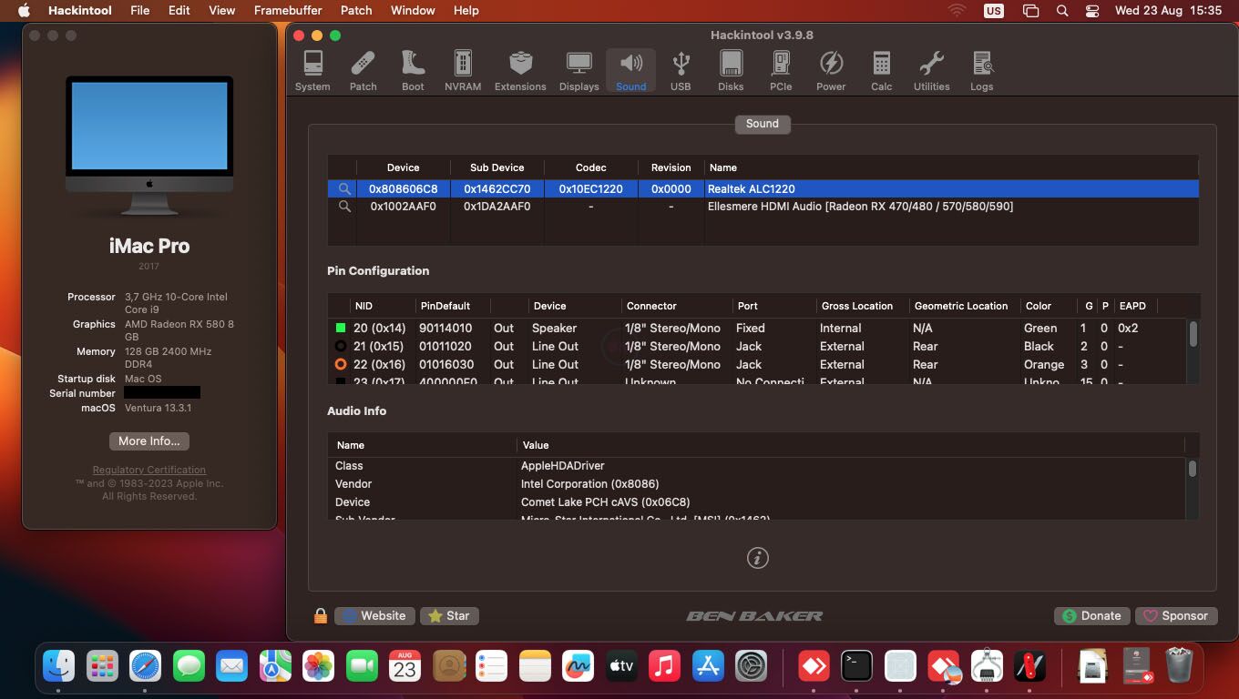Viewport: 1239px width, 699px height.
Task: Open Terminal from the Dock
Action: 856,667
